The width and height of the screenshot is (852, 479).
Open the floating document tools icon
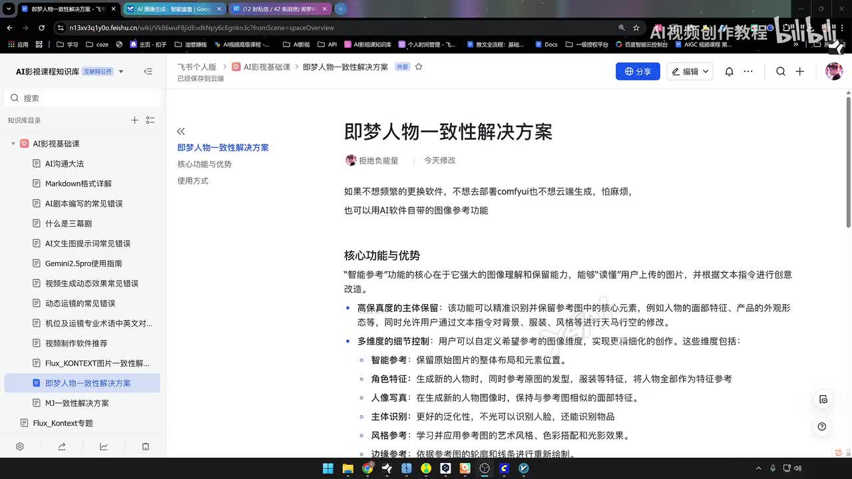[x=823, y=399]
